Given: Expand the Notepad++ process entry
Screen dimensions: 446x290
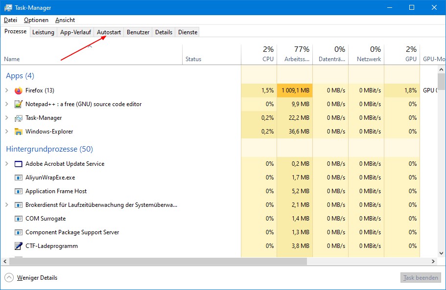Looking at the screenshot, I should (x=7, y=104).
